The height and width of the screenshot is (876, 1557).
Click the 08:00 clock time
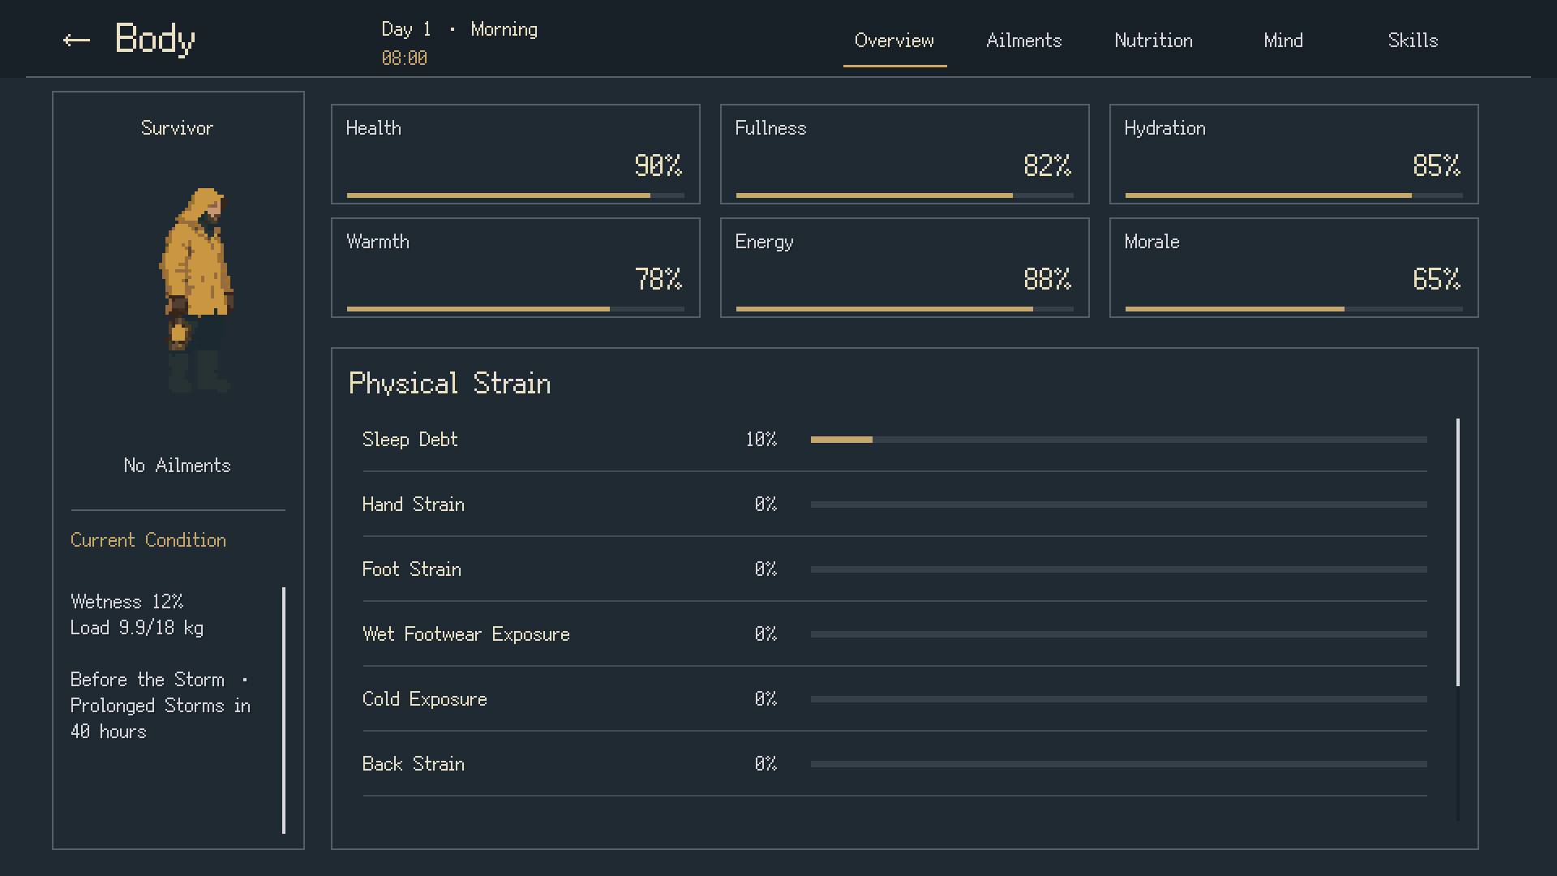[405, 58]
